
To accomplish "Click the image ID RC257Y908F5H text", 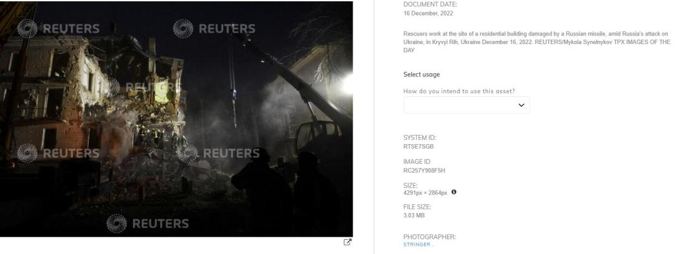I will (x=424, y=170).
